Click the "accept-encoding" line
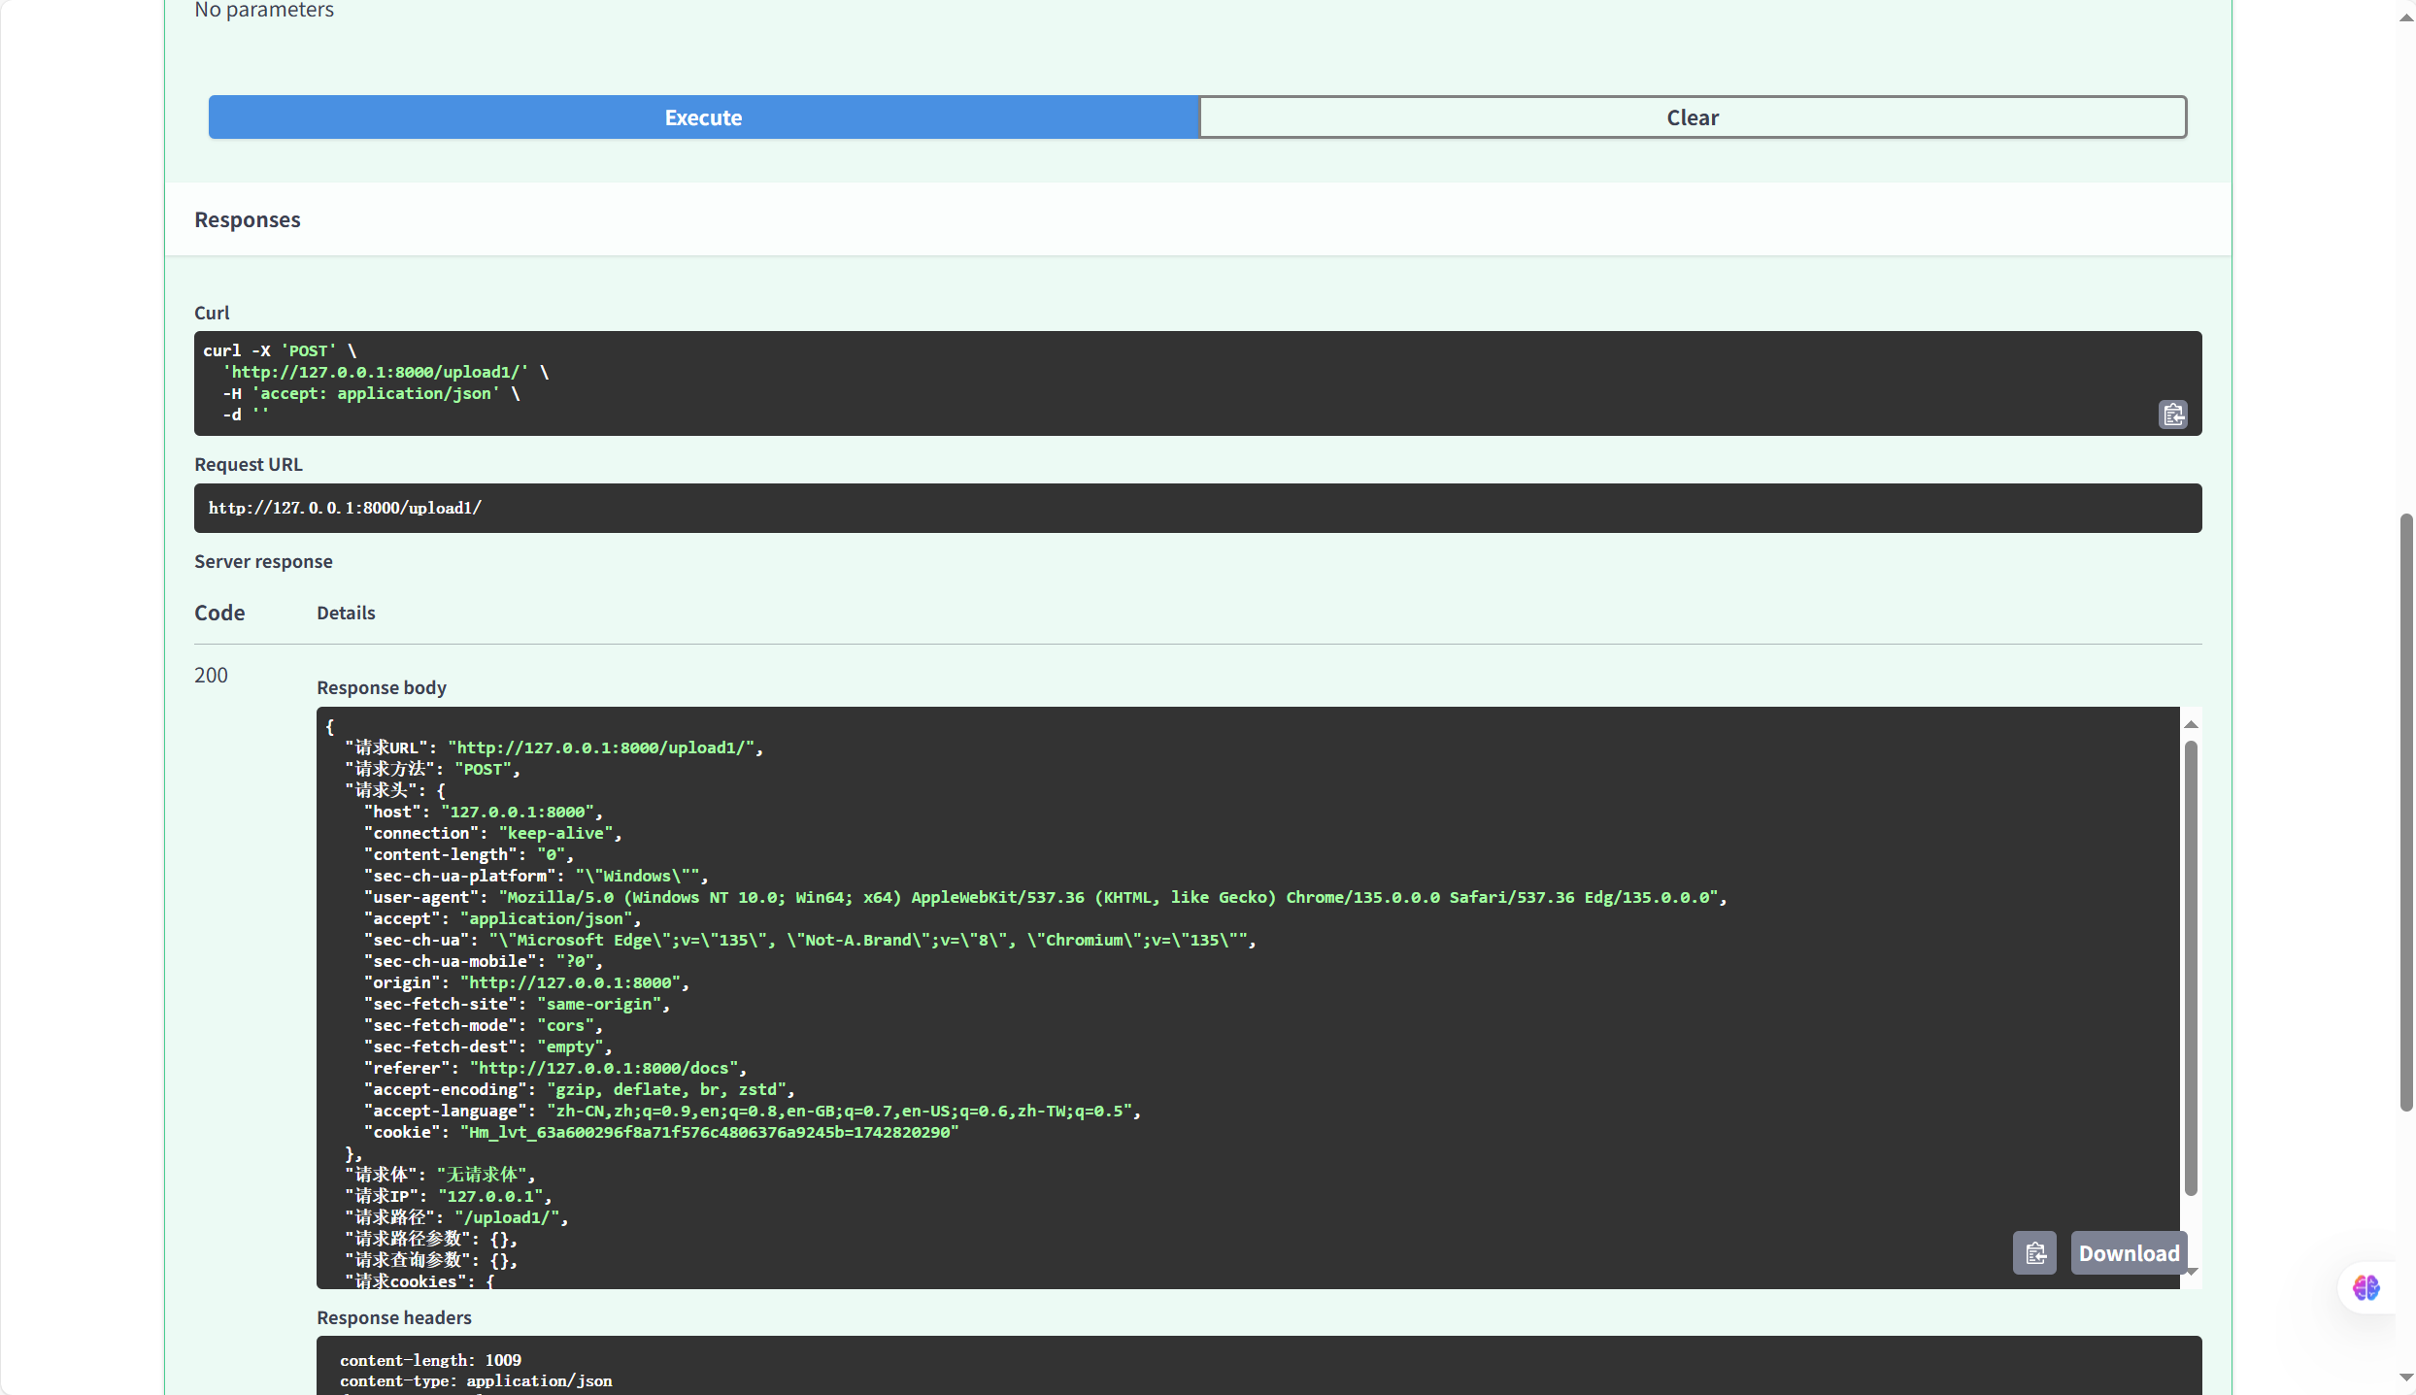This screenshot has width=2416, height=1395. click(x=580, y=1089)
